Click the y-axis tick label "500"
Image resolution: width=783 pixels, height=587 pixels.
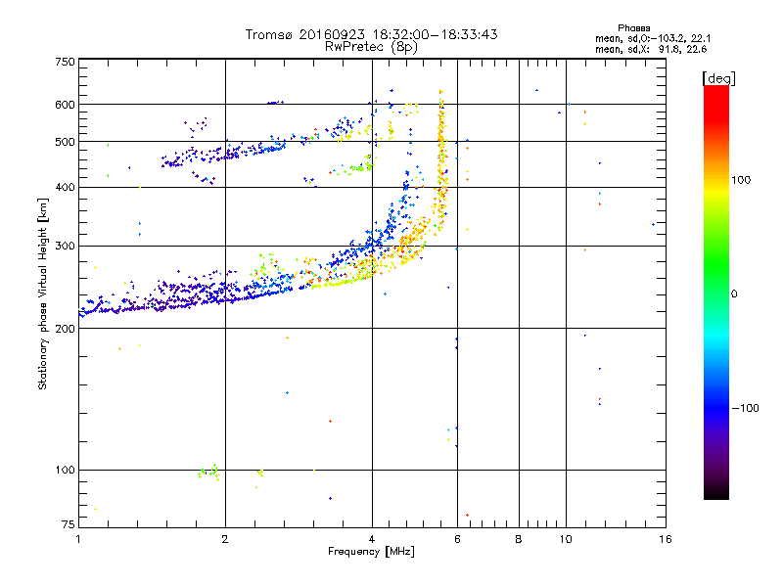tap(66, 142)
